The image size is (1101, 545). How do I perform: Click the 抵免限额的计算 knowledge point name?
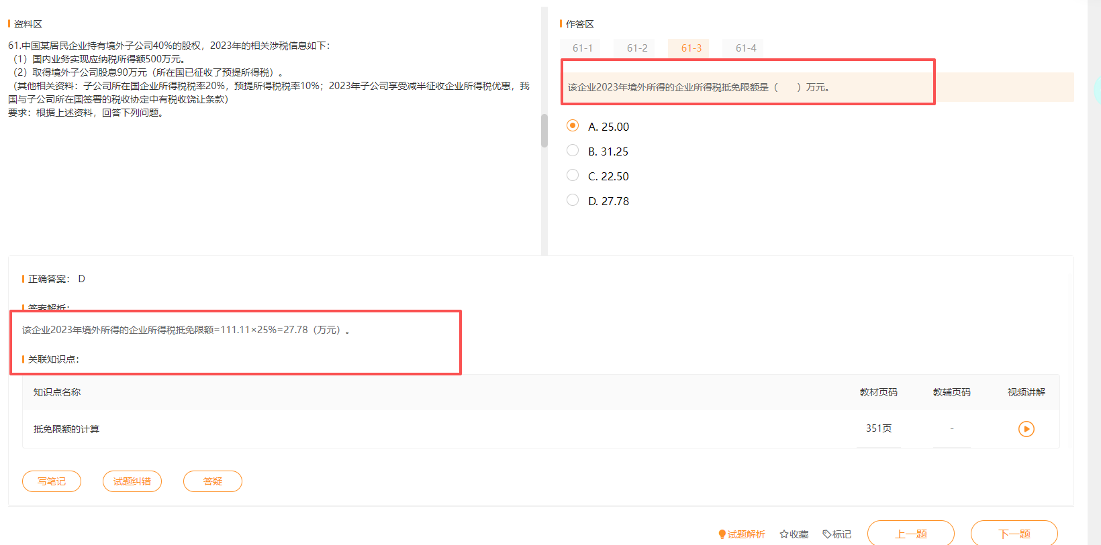pyautogui.click(x=66, y=429)
